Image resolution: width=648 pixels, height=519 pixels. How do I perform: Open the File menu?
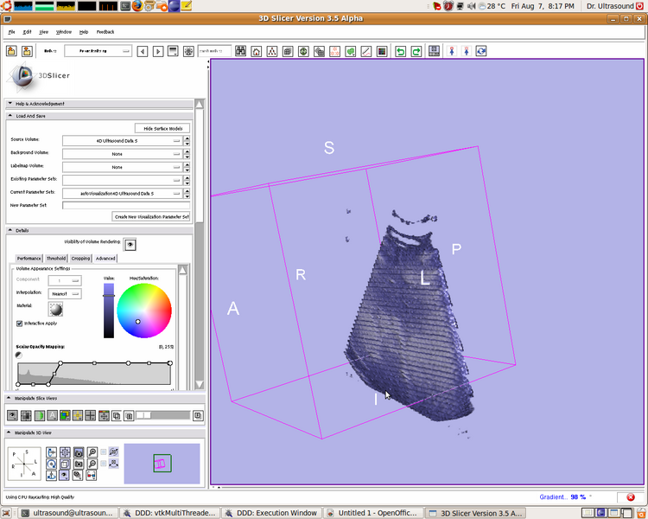tap(12, 31)
